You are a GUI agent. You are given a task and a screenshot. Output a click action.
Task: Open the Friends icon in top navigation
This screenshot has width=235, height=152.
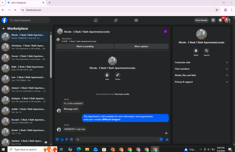[x=116, y=20]
